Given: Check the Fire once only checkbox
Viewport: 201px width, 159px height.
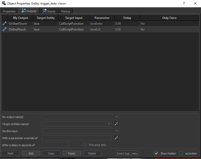Looking at the screenshot, I should click(85, 145).
